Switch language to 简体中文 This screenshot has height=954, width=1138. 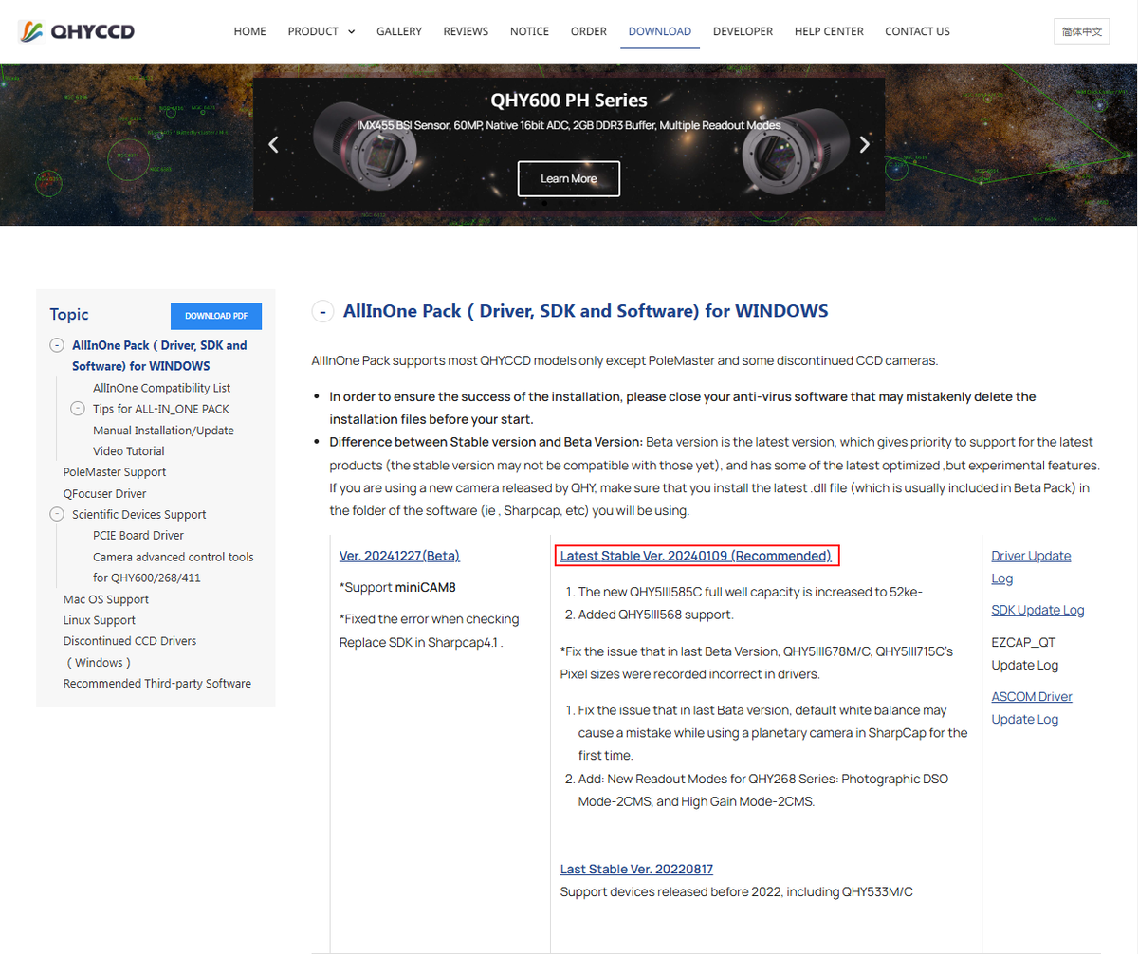point(1082,31)
